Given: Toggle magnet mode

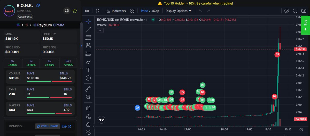Looking at the screenshot, I should point(88,108).
